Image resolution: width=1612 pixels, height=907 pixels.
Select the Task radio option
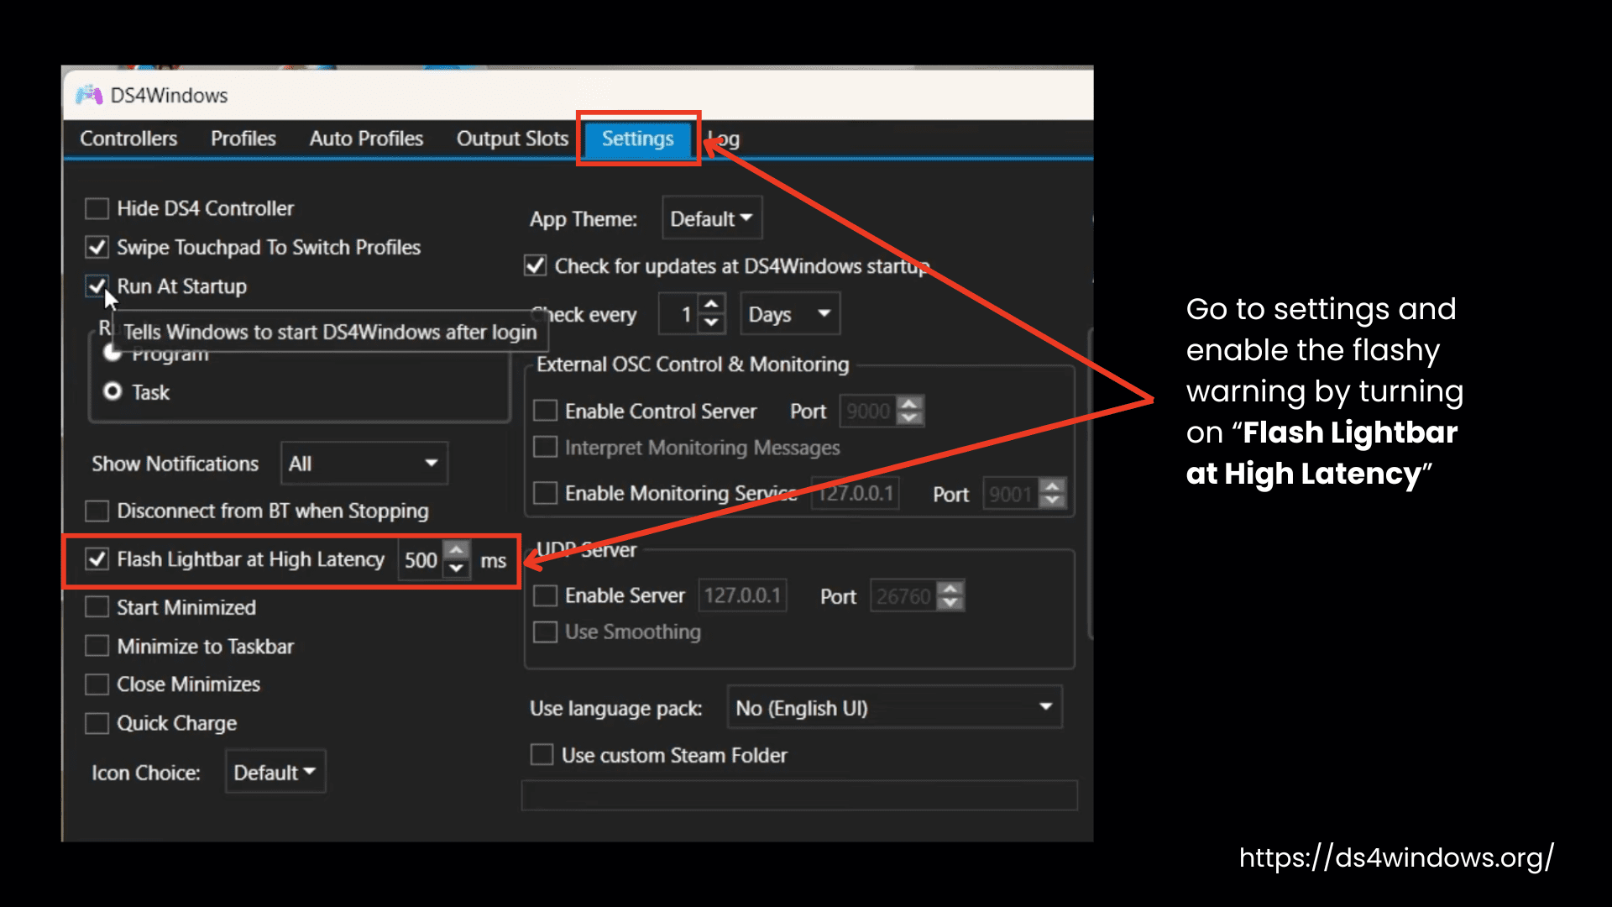click(x=113, y=391)
